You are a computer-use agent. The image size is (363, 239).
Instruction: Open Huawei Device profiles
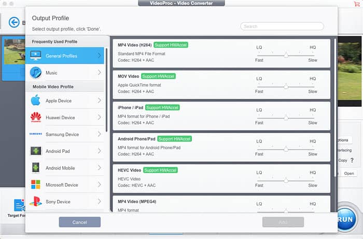[65, 118]
